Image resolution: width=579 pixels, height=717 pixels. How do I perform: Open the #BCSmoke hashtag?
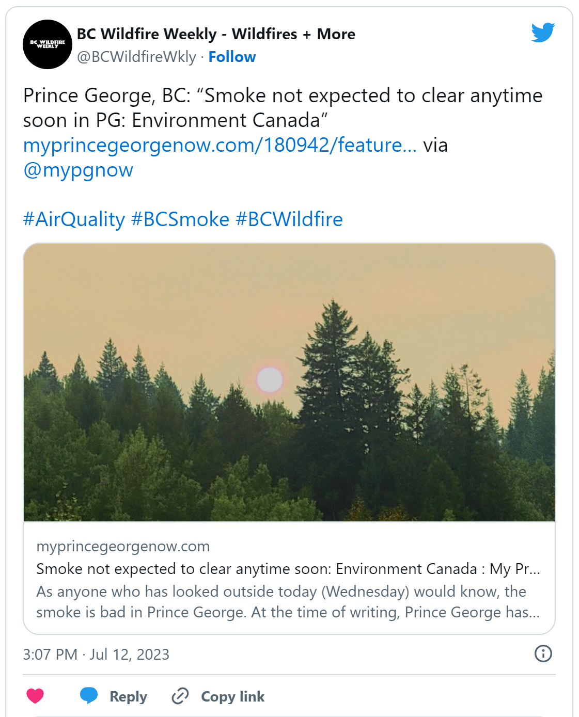pos(180,219)
